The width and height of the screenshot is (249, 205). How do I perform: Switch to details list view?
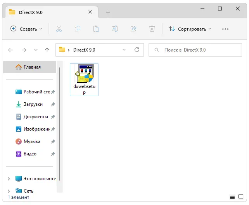232,197
